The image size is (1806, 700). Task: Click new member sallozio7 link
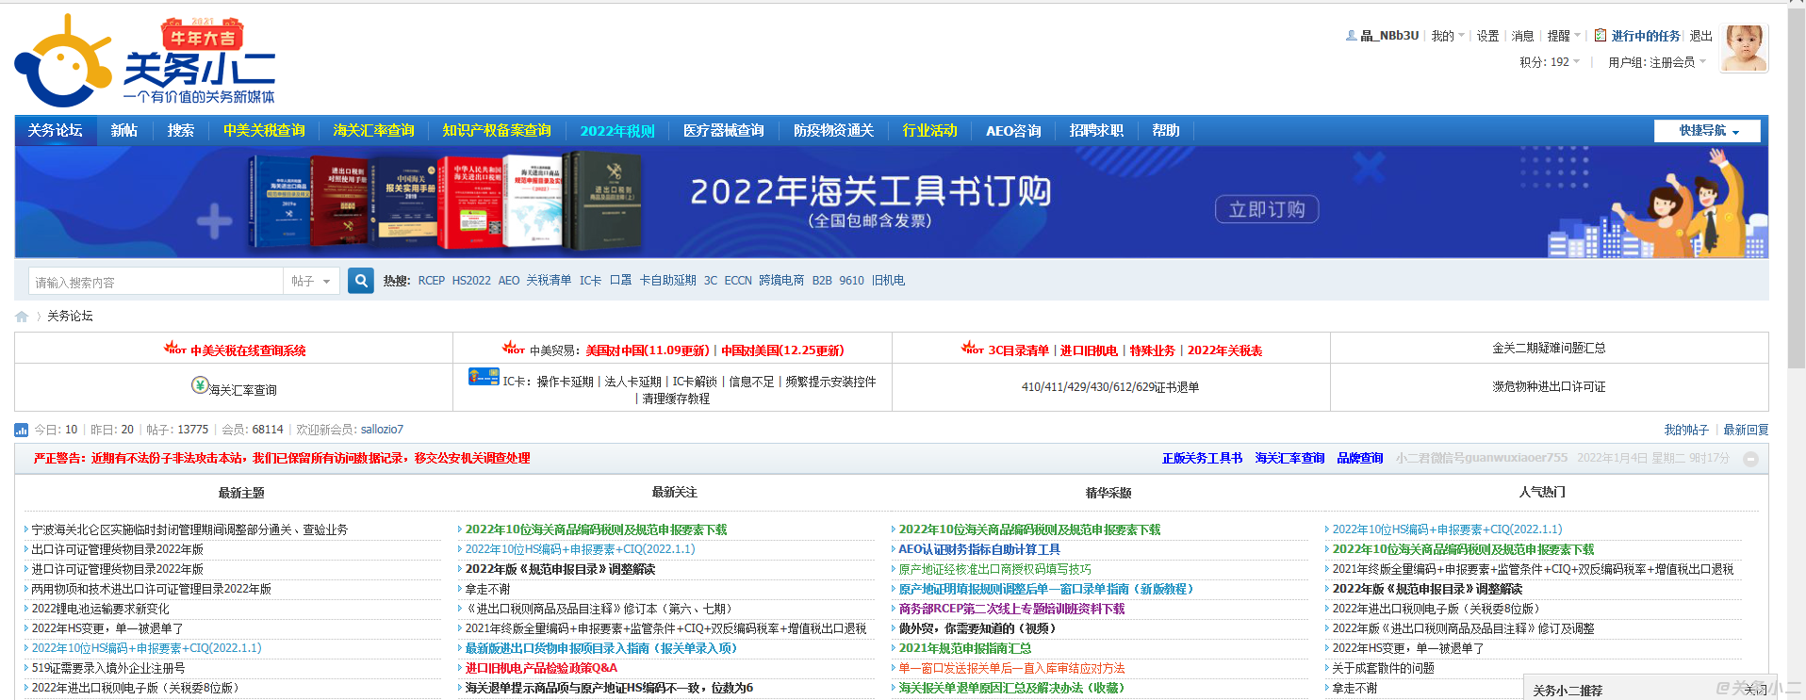tap(382, 430)
